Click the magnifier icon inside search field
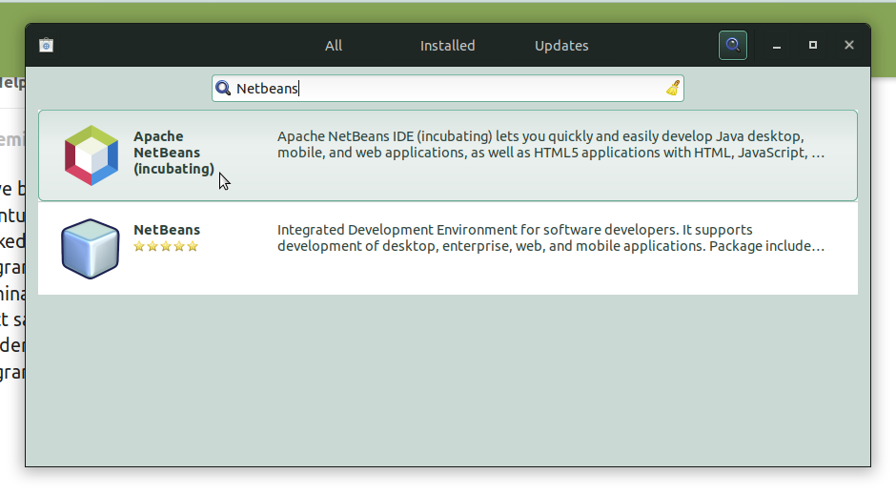Image resolution: width=896 pixels, height=494 pixels. point(223,88)
